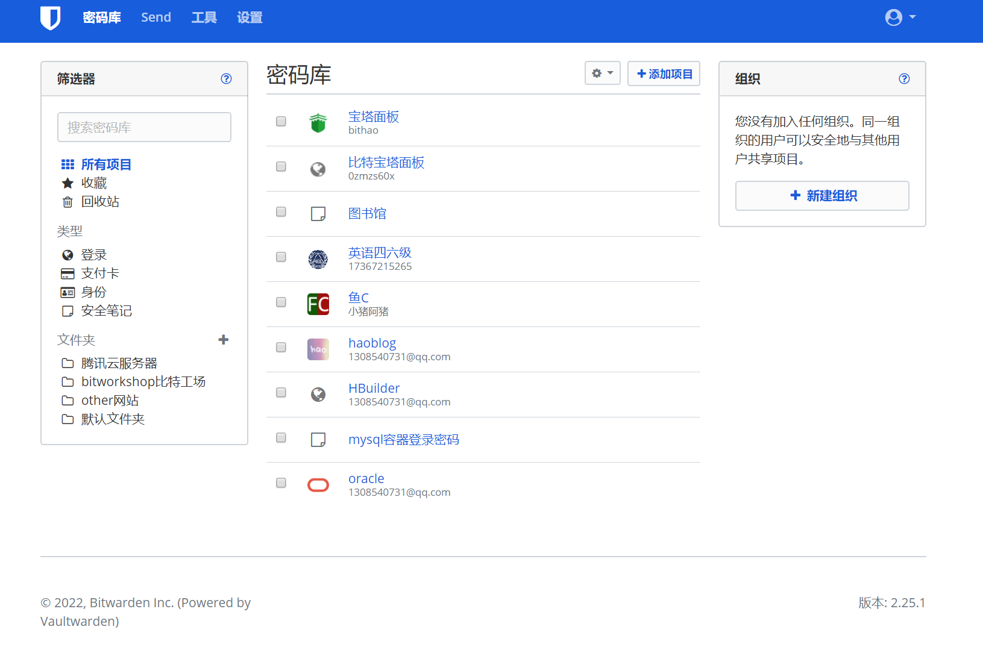This screenshot has width=983, height=653.
Task: Click the 新建组织 new organization button
Action: point(822,196)
